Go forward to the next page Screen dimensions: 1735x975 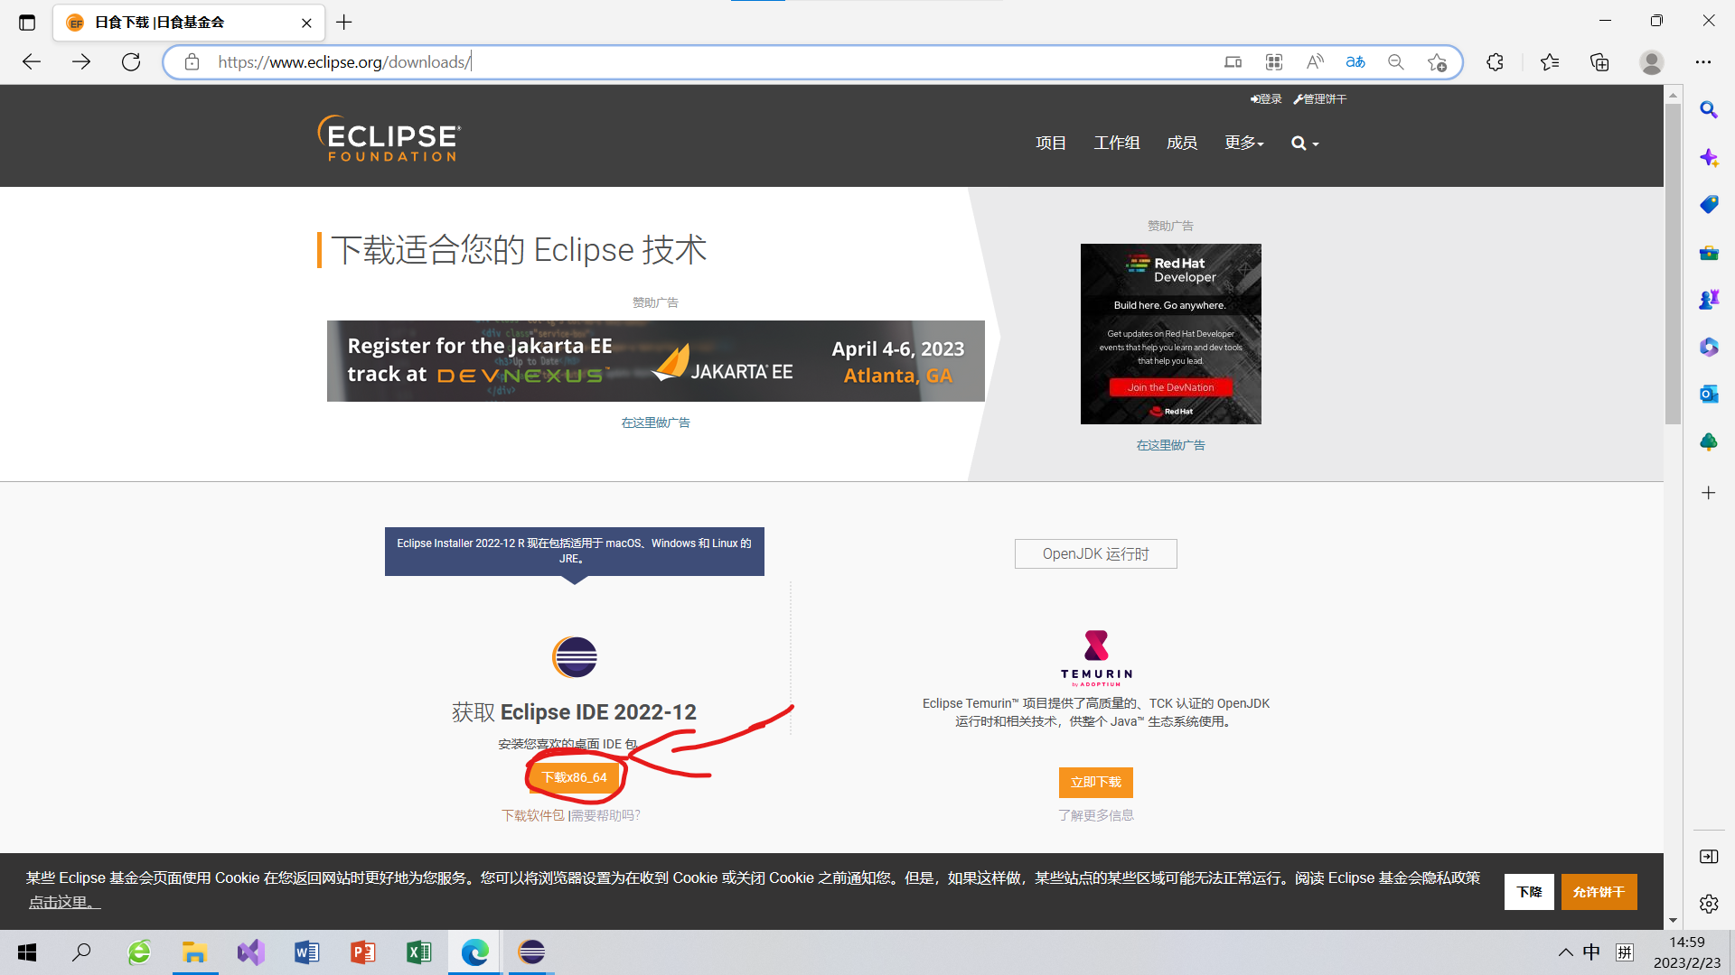[x=81, y=61]
